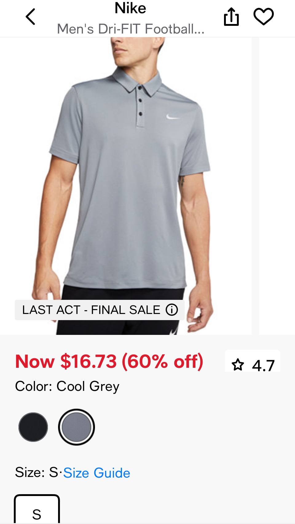Tap the Nike brand title
The width and height of the screenshot is (295, 524).
[x=130, y=8]
